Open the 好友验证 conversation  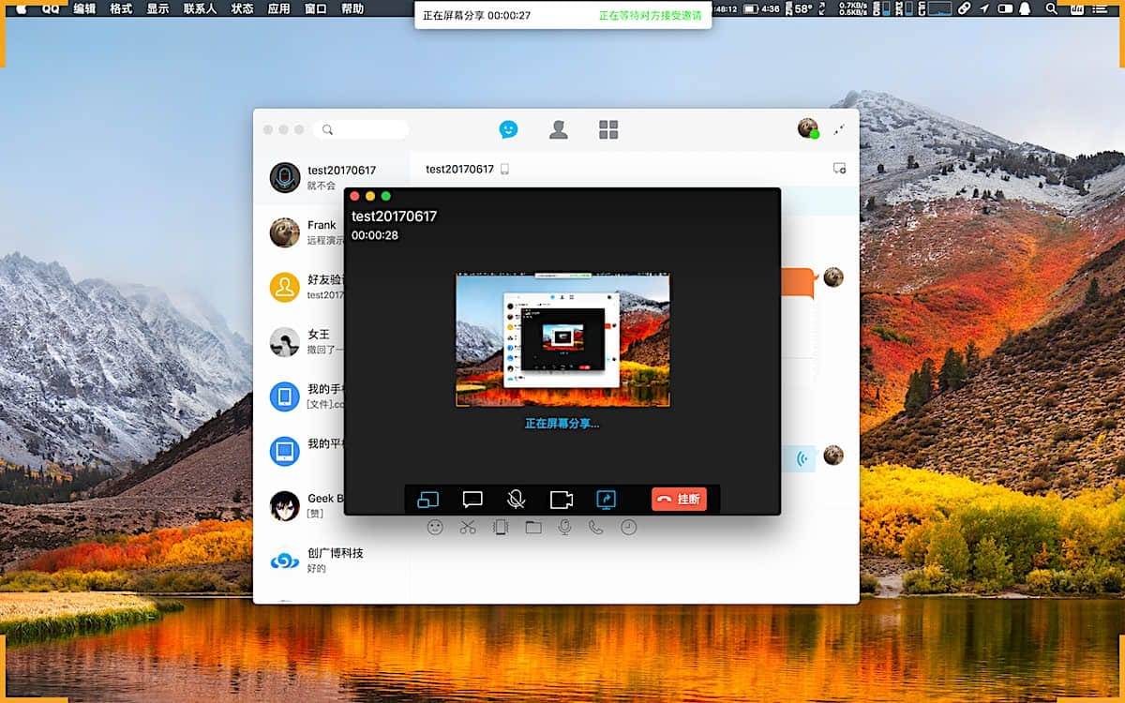[x=300, y=286]
